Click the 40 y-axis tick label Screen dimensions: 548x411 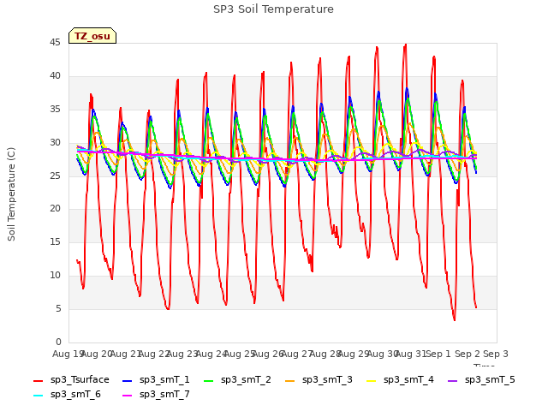(55, 75)
